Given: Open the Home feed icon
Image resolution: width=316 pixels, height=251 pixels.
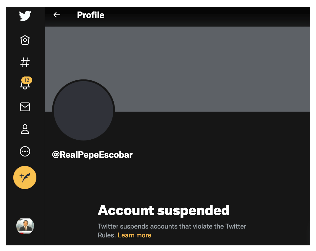Looking at the screenshot, I should [25, 40].
